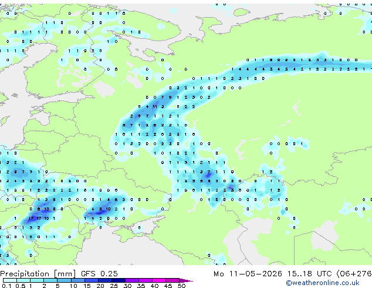The image size is (372, 288).
Task: Click the legend label "35"
Action: click(141, 286)
